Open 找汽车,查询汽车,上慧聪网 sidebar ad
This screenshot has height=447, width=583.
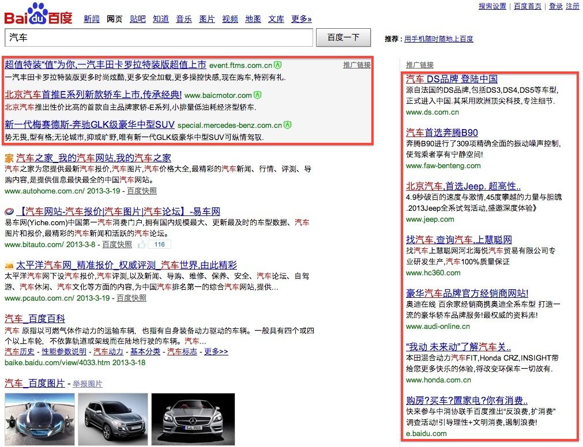459,240
